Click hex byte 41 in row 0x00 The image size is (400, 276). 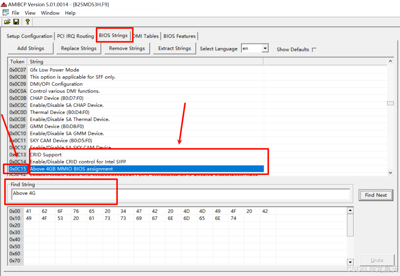[29, 211]
